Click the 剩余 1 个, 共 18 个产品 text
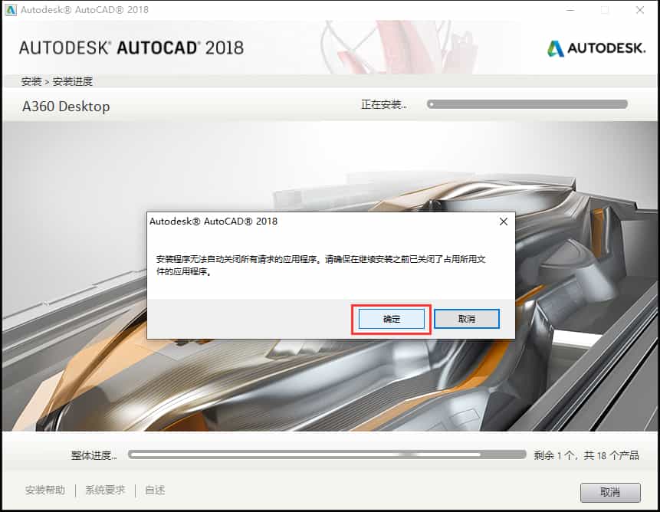This screenshot has height=512, width=660. click(x=586, y=455)
